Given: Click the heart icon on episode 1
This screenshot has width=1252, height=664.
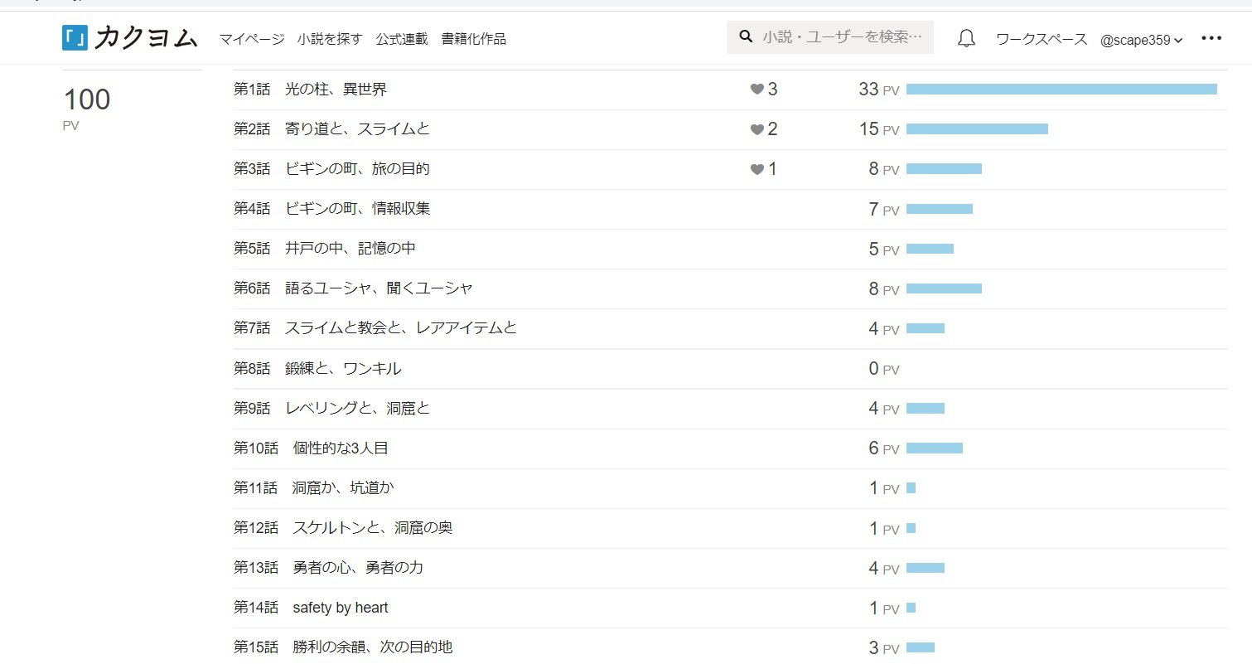Looking at the screenshot, I should 757,90.
